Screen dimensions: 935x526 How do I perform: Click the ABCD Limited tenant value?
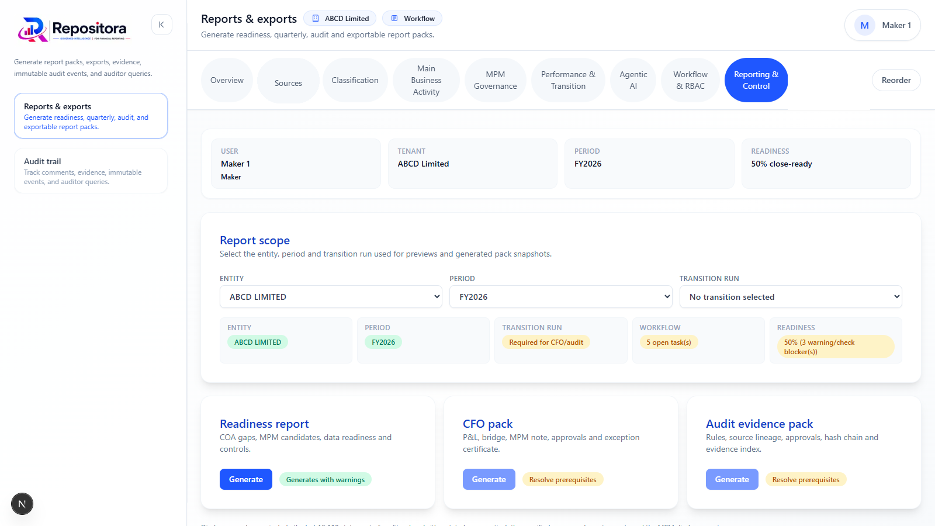click(423, 164)
